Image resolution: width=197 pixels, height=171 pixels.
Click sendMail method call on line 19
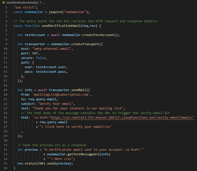coord(79,90)
